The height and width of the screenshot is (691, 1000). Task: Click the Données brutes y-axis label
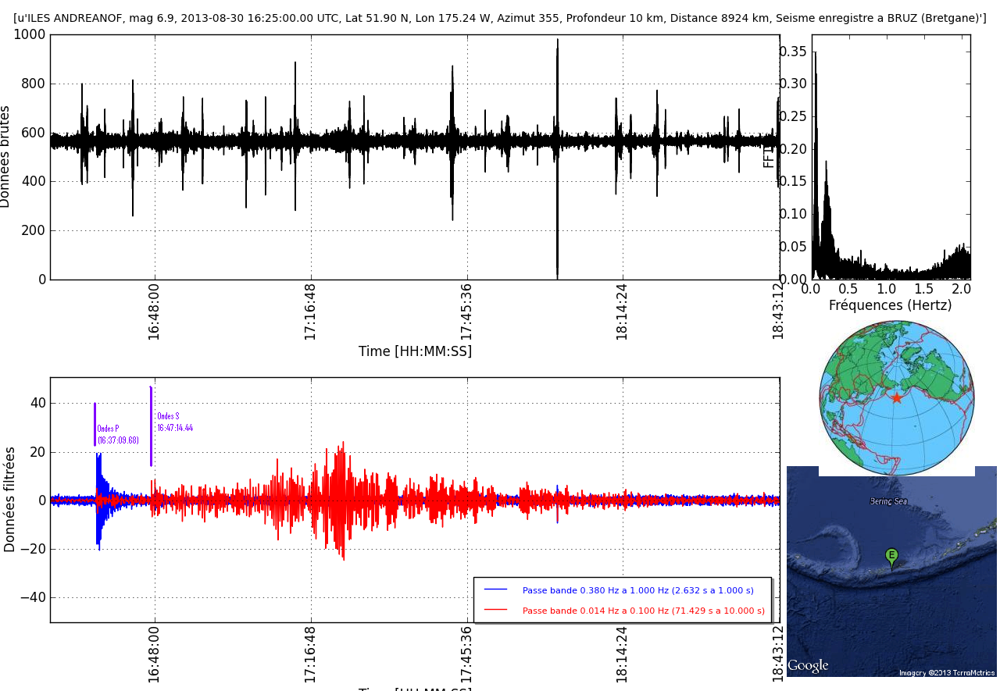coord(5,156)
